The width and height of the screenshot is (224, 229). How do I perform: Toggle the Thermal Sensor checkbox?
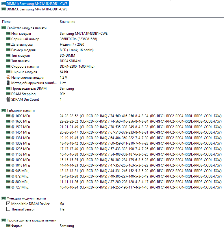click(8, 209)
